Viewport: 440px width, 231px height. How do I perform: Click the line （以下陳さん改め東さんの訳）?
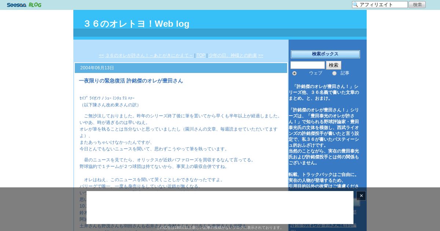pyautogui.click(x=110, y=105)
